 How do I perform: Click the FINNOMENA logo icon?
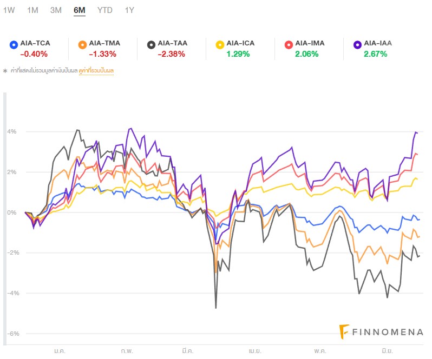(x=344, y=331)
